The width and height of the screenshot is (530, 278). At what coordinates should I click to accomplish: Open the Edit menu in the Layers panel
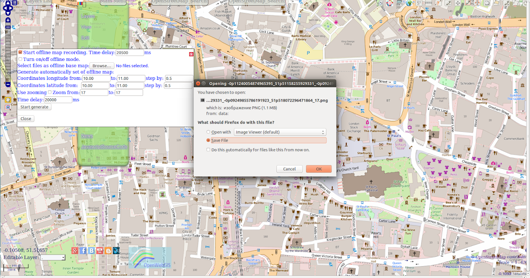[x=85, y=38]
